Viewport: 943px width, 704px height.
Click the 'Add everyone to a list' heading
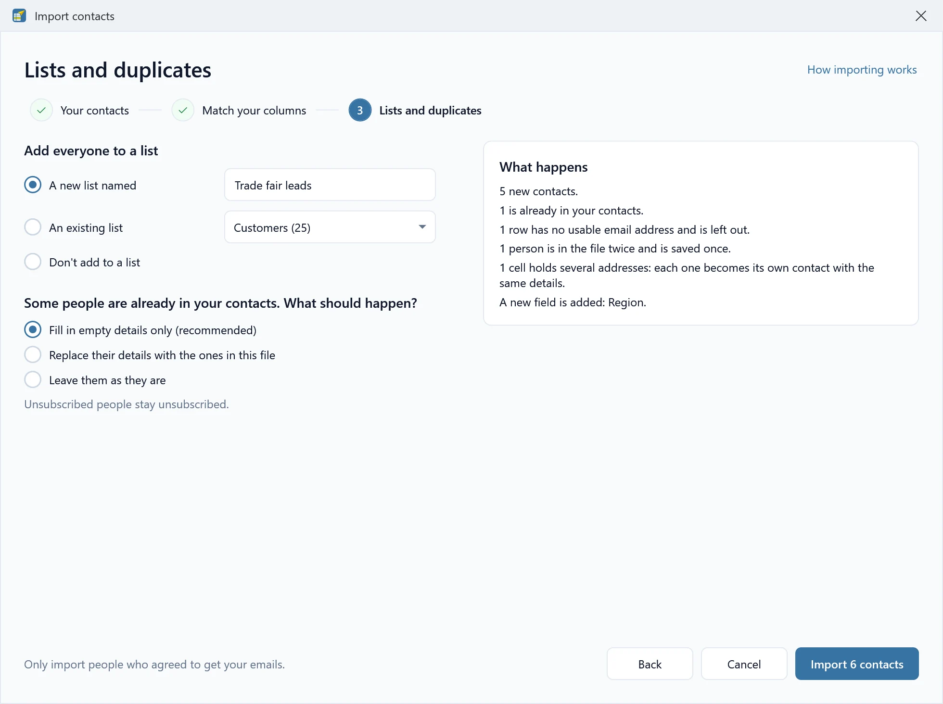pyautogui.click(x=91, y=151)
